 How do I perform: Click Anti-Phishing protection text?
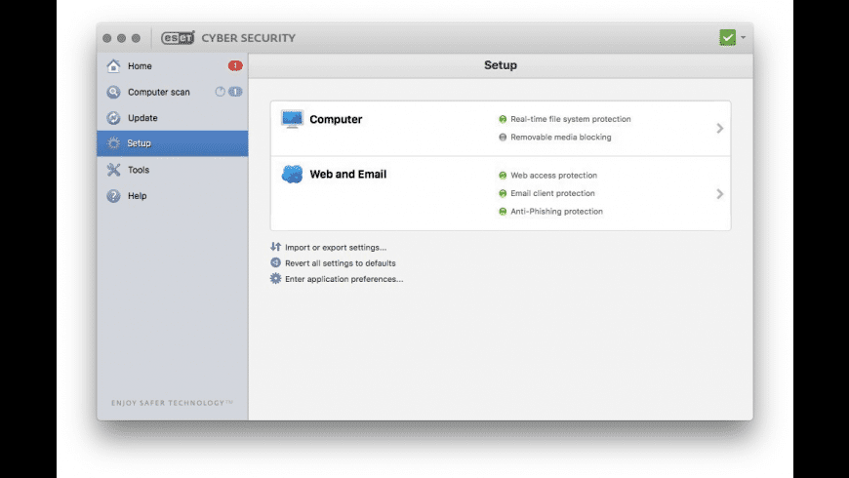click(x=556, y=212)
